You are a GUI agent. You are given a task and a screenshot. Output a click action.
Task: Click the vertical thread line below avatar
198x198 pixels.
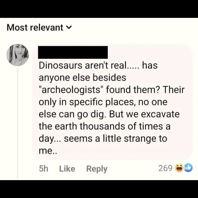pyautogui.click(x=18, y=124)
